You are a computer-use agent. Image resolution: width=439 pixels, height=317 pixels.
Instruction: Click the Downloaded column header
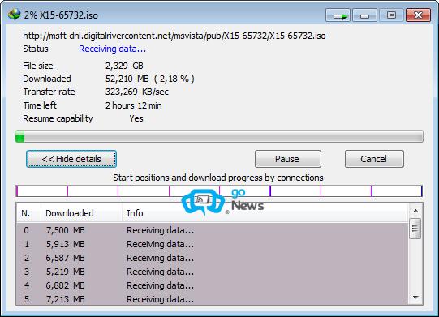click(x=81, y=213)
